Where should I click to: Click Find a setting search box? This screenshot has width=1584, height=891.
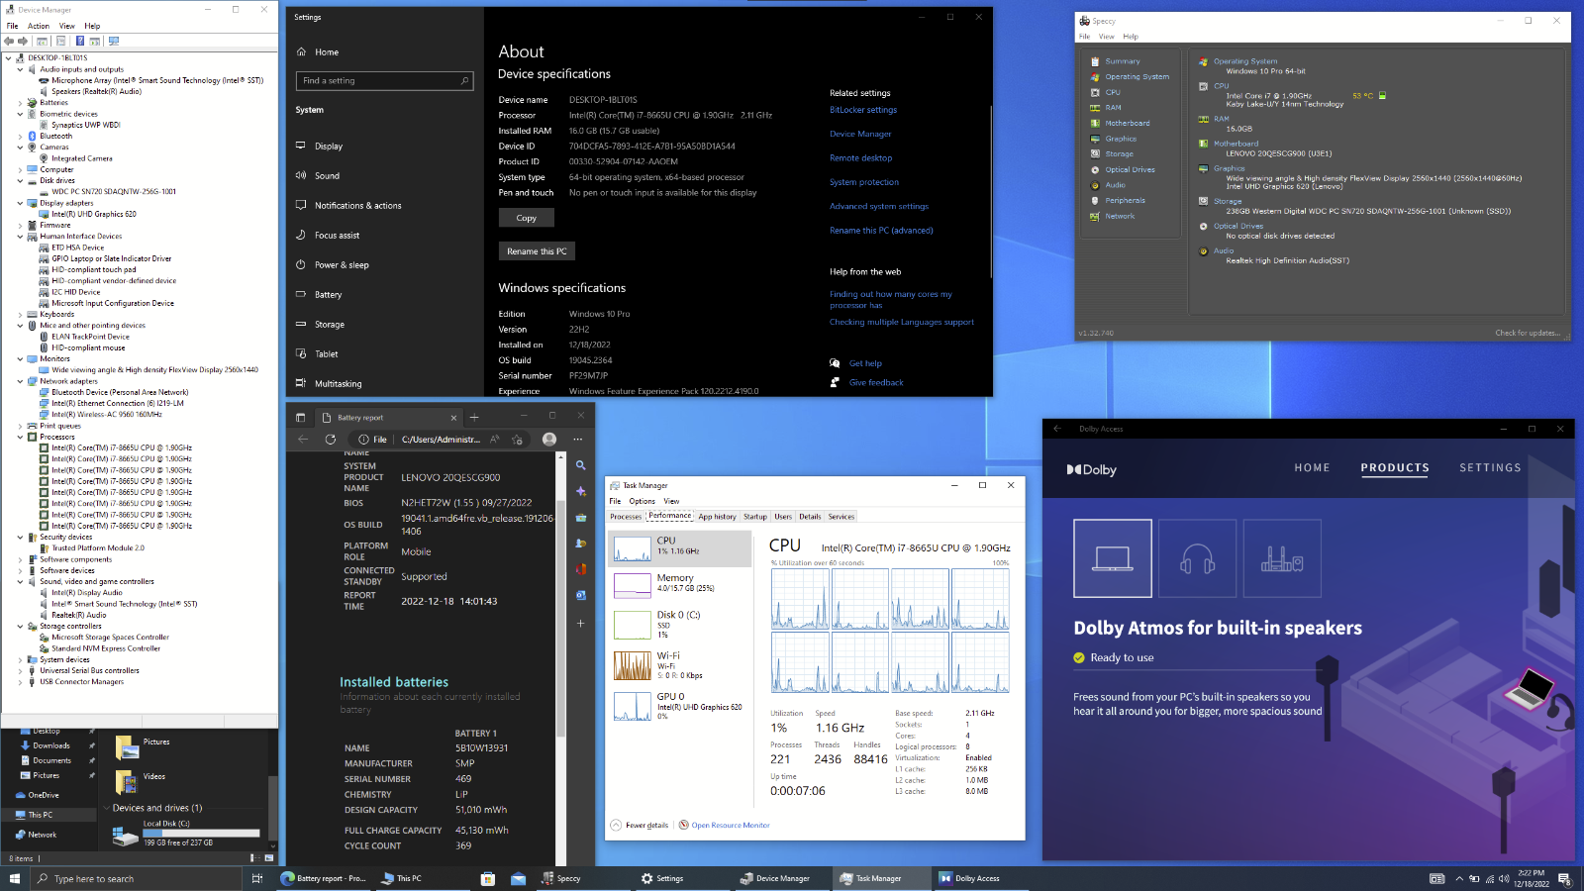point(384,81)
